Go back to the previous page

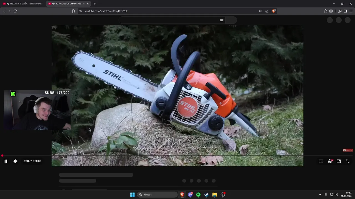click(4, 11)
